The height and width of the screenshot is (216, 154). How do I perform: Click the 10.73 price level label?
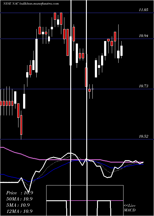pyautogui.click(x=144, y=86)
